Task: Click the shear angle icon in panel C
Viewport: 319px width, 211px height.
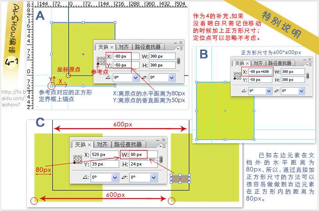Action: click(124, 177)
